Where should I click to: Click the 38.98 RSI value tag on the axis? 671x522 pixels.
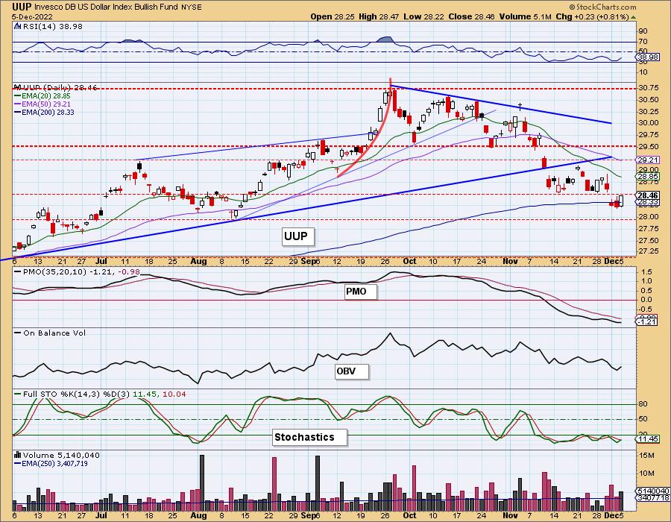coord(646,57)
